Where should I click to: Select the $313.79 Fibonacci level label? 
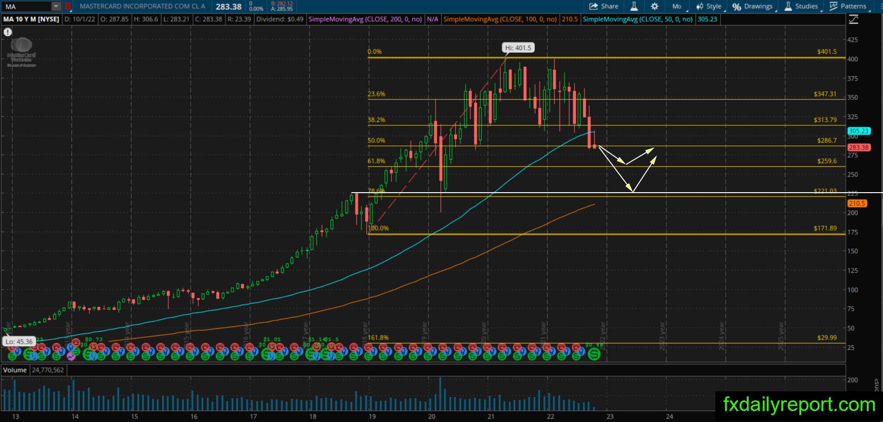[x=825, y=120]
